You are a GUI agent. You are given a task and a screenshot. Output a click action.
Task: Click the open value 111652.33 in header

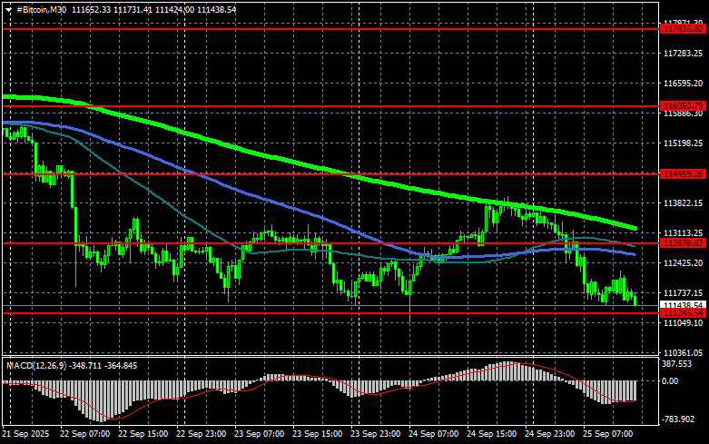tap(91, 9)
